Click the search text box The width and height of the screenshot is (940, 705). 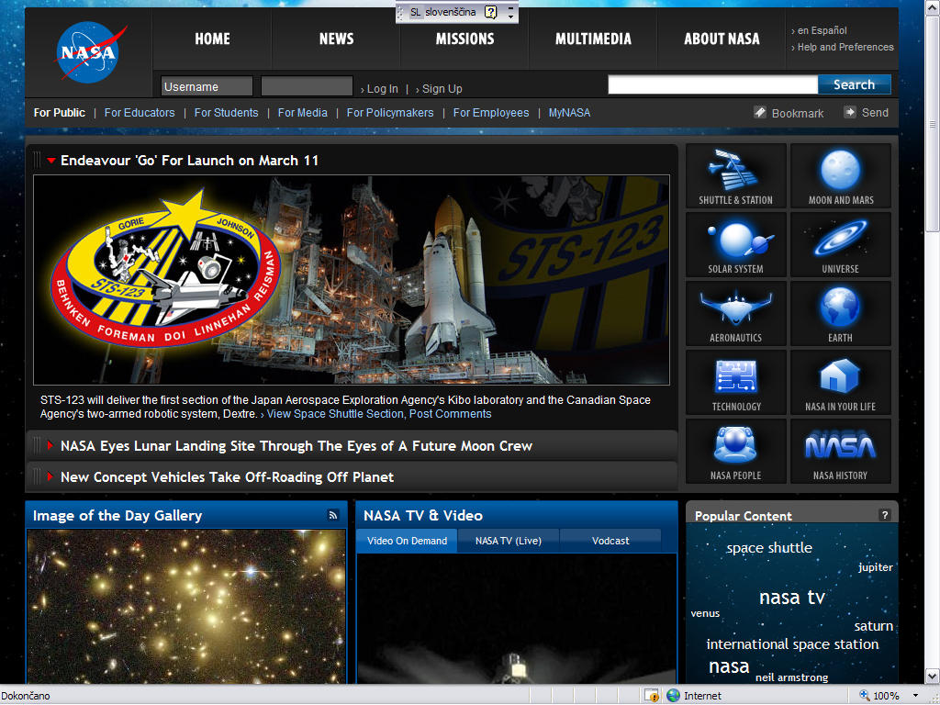click(x=712, y=84)
